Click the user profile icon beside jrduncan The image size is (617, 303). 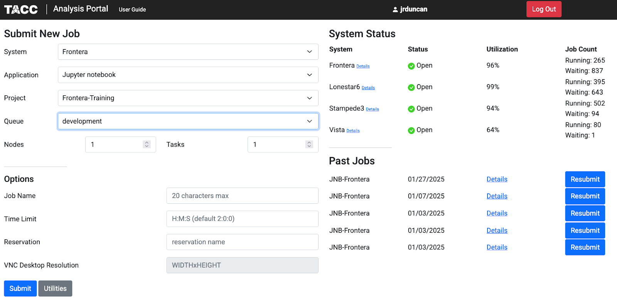(x=395, y=10)
